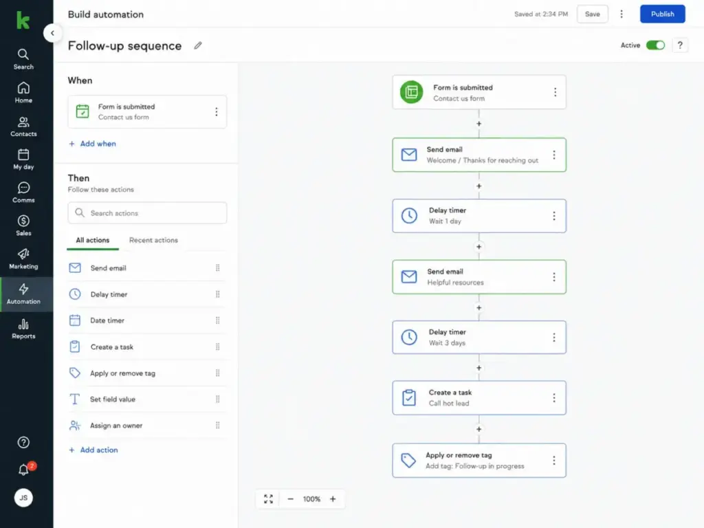The height and width of the screenshot is (528, 704).
Task: Click the drag handle of Date timer action
Action: point(218,320)
